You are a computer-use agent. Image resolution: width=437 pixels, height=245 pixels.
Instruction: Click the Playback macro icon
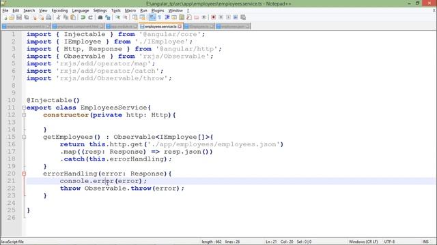click(228, 17)
